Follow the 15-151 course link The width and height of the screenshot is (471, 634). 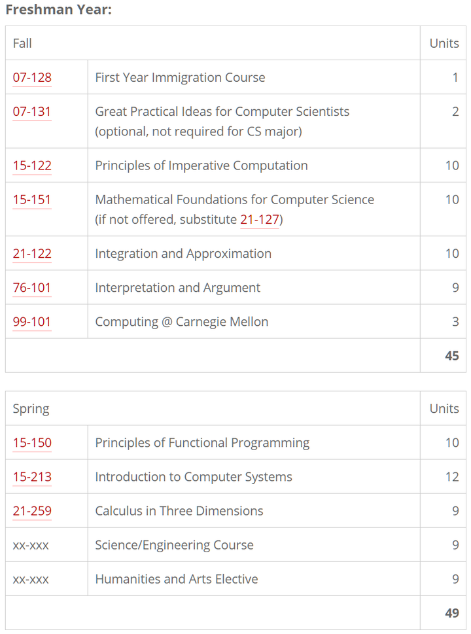coord(32,200)
